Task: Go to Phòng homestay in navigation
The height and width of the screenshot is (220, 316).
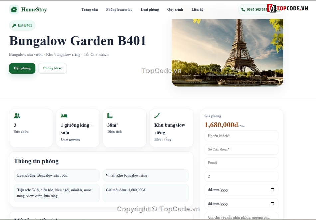Action: point(119,9)
